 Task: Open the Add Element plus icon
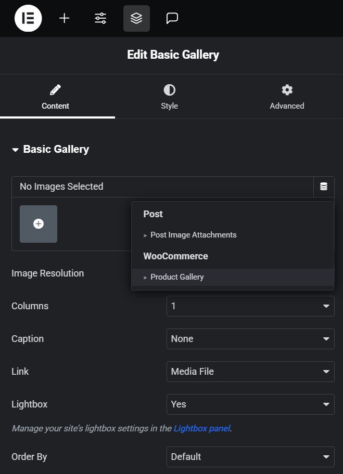pyautogui.click(x=64, y=18)
